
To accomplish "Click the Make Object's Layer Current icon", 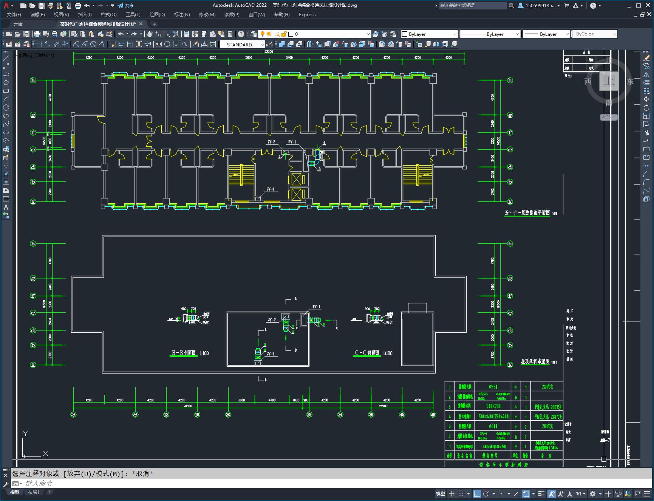I will [x=376, y=34].
